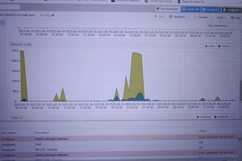Viewport: 242px width, 161px height.
Task: Open the root@pam user menu
Action: click(x=232, y=10)
